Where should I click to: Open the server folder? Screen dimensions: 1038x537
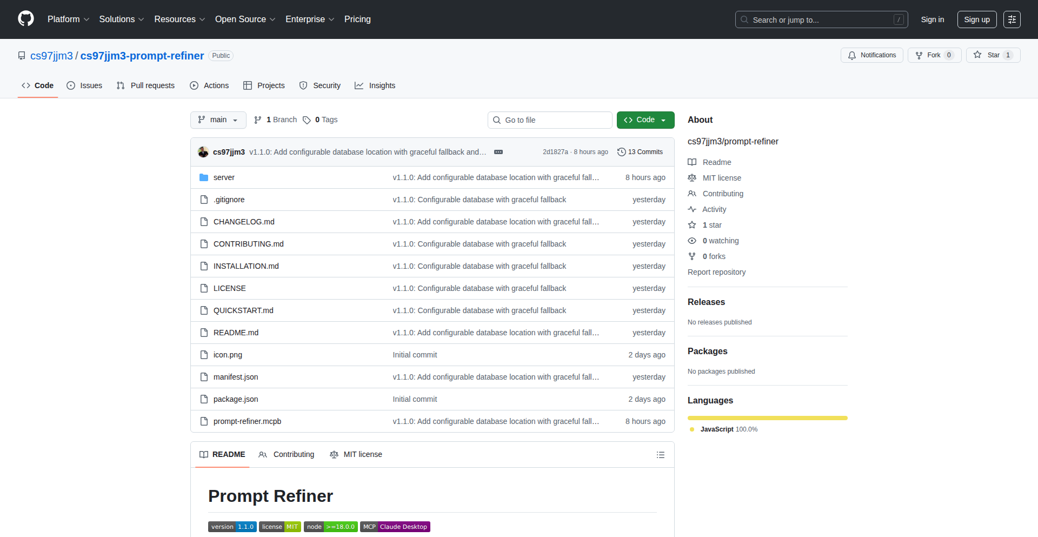click(224, 177)
